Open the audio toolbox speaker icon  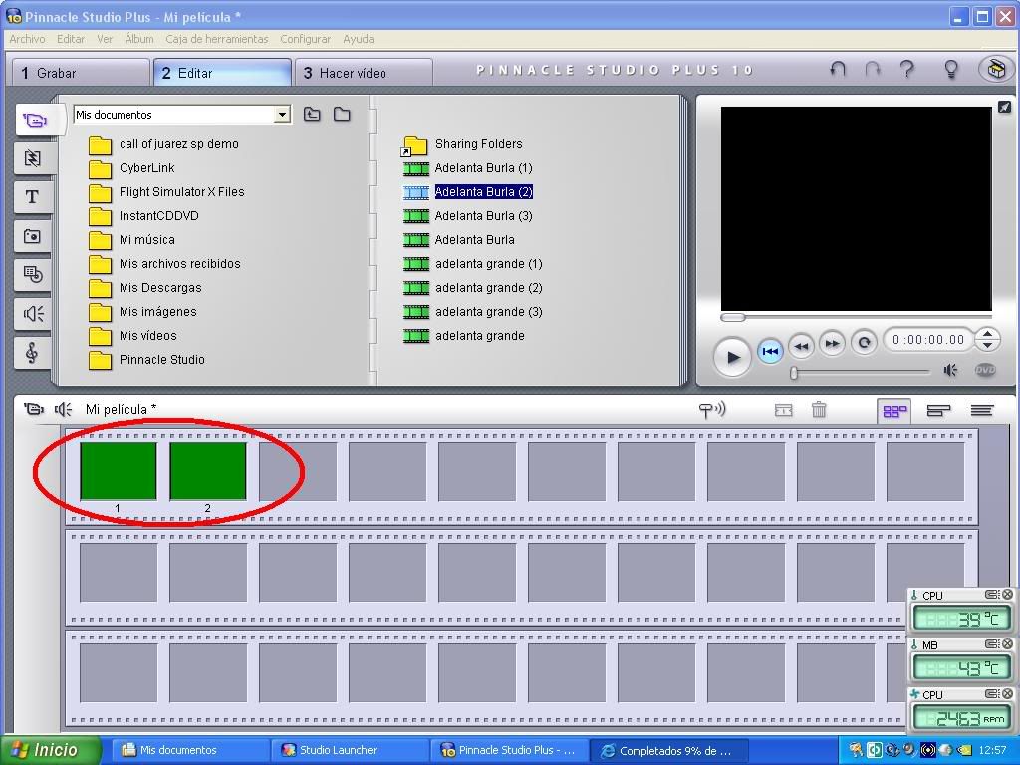click(x=63, y=409)
